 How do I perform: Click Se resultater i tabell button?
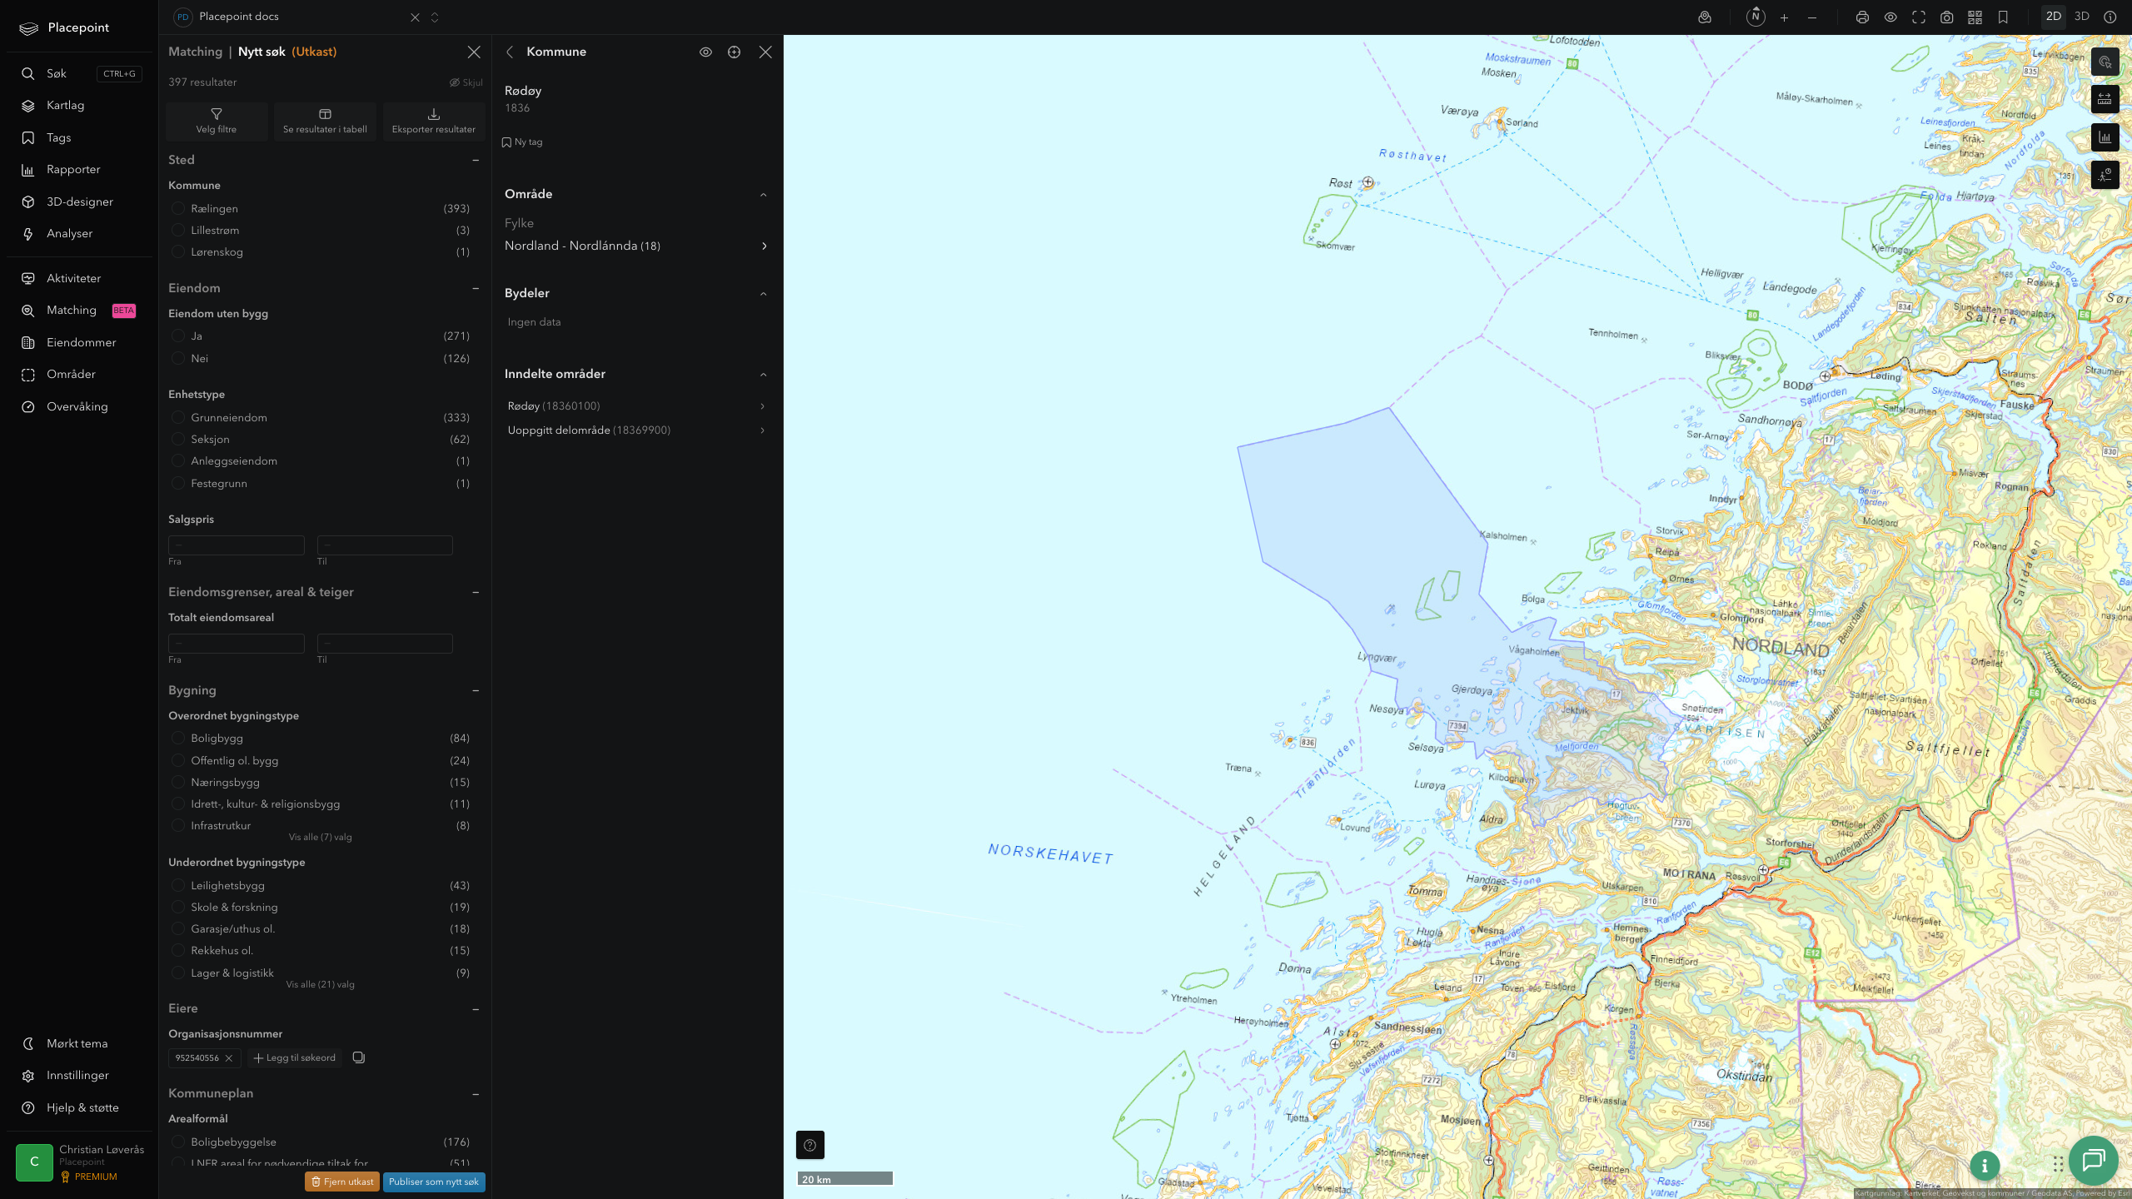coord(325,122)
